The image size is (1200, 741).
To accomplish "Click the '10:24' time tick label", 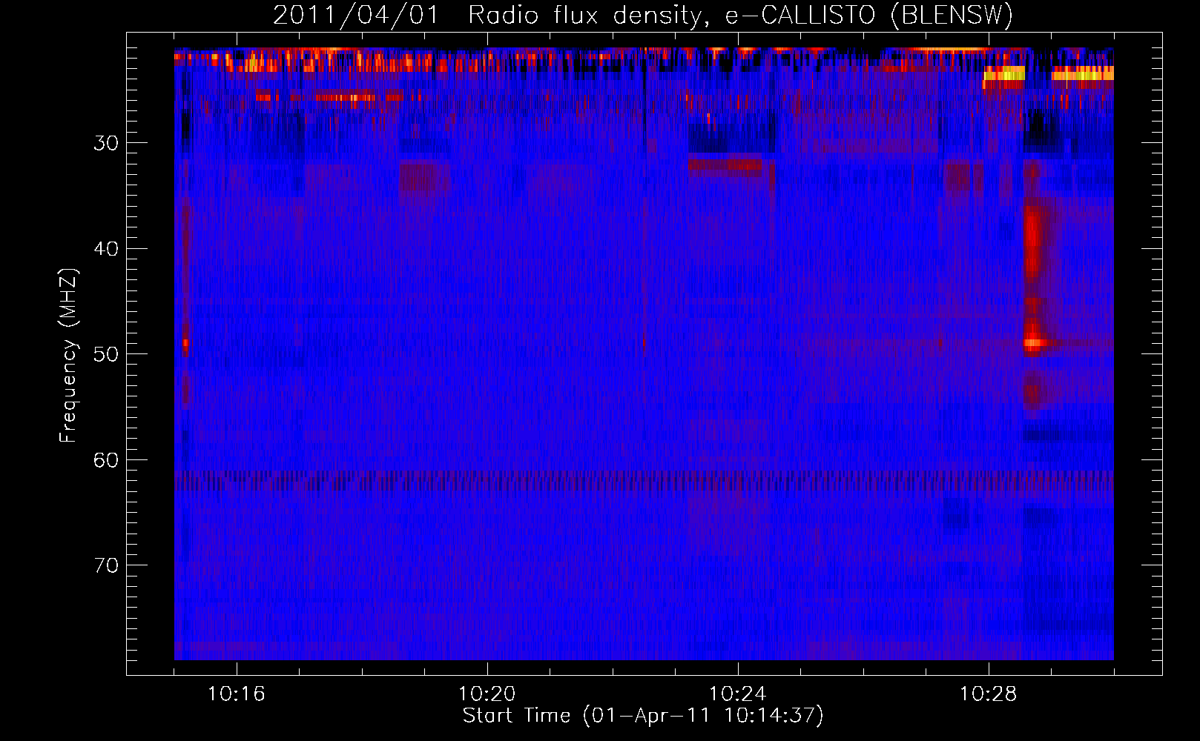I will [737, 694].
